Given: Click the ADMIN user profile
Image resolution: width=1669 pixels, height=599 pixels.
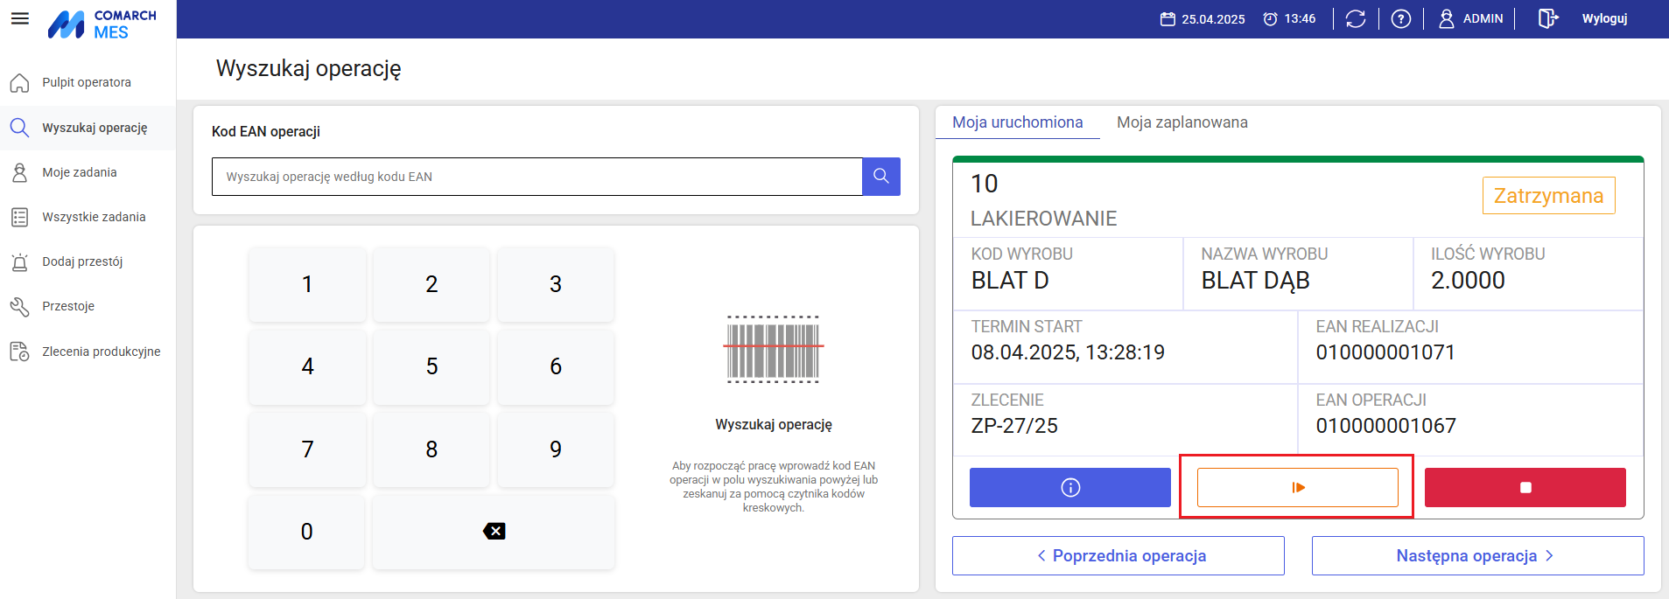Looking at the screenshot, I should point(1471,18).
